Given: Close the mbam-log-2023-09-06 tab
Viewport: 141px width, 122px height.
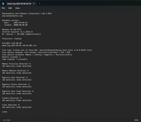Looking at the screenshot, I should pos(34,4).
